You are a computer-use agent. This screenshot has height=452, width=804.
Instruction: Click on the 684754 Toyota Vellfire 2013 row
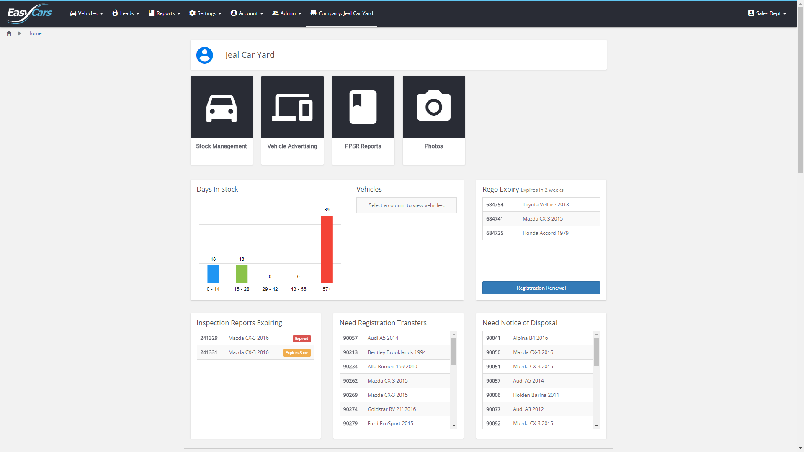pyautogui.click(x=541, y=204)
